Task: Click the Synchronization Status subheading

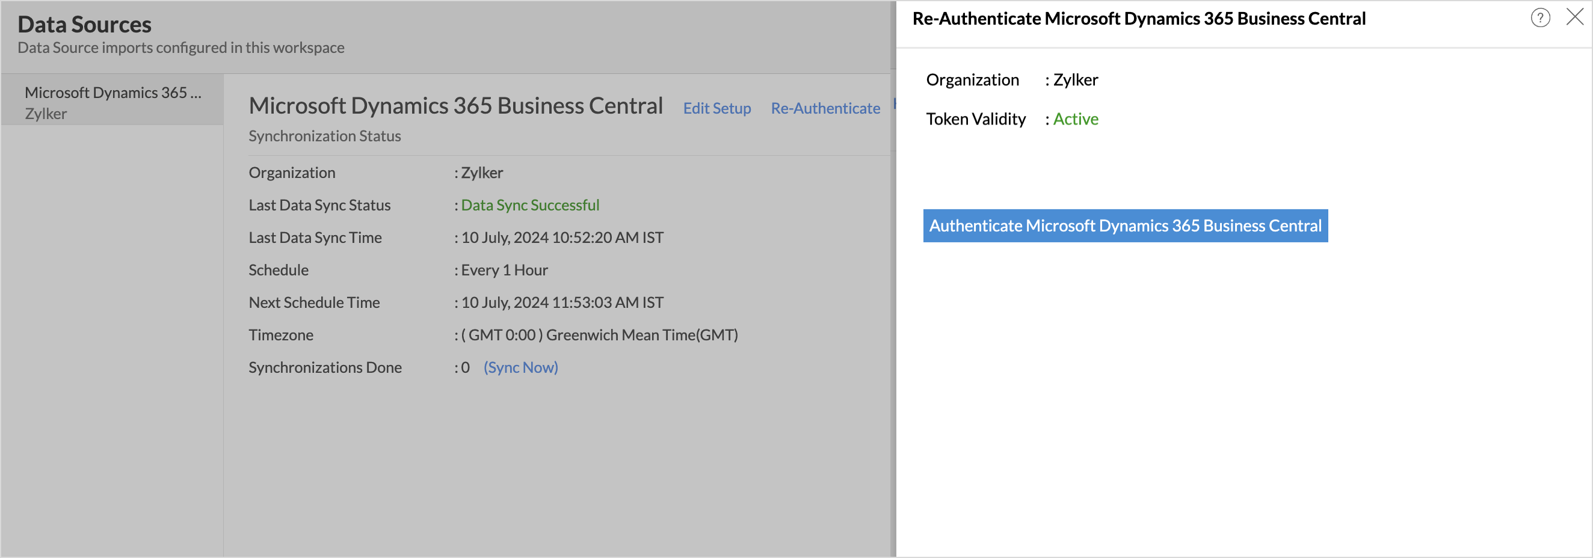Action: pos(325,136)
